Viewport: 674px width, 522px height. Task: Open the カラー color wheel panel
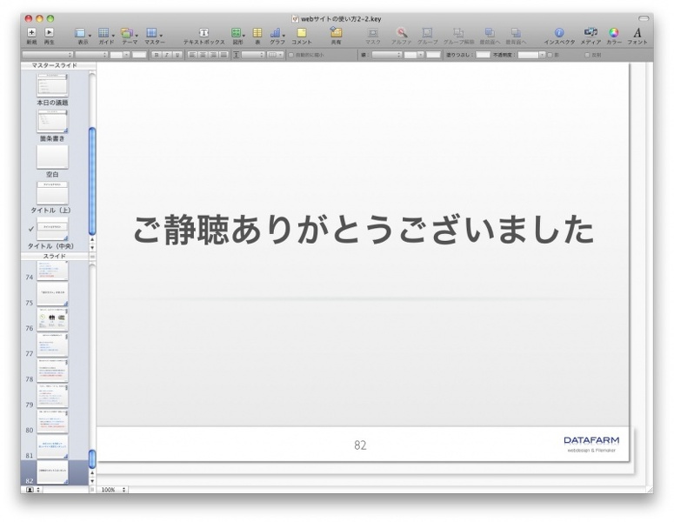coord(613,33)
